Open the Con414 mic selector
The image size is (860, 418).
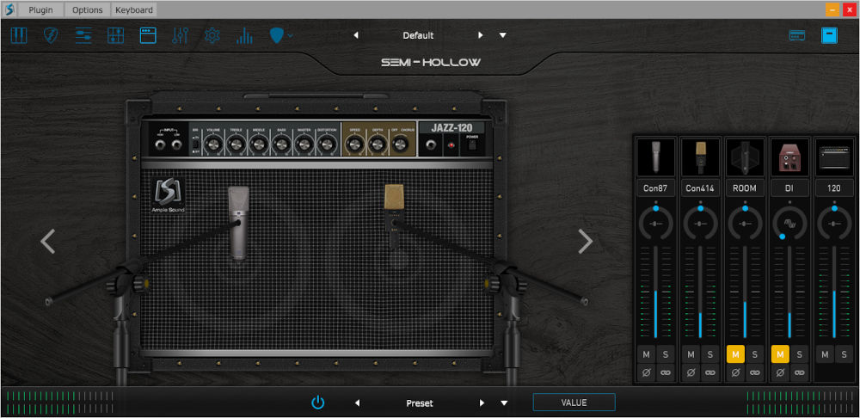coord(700,188)
